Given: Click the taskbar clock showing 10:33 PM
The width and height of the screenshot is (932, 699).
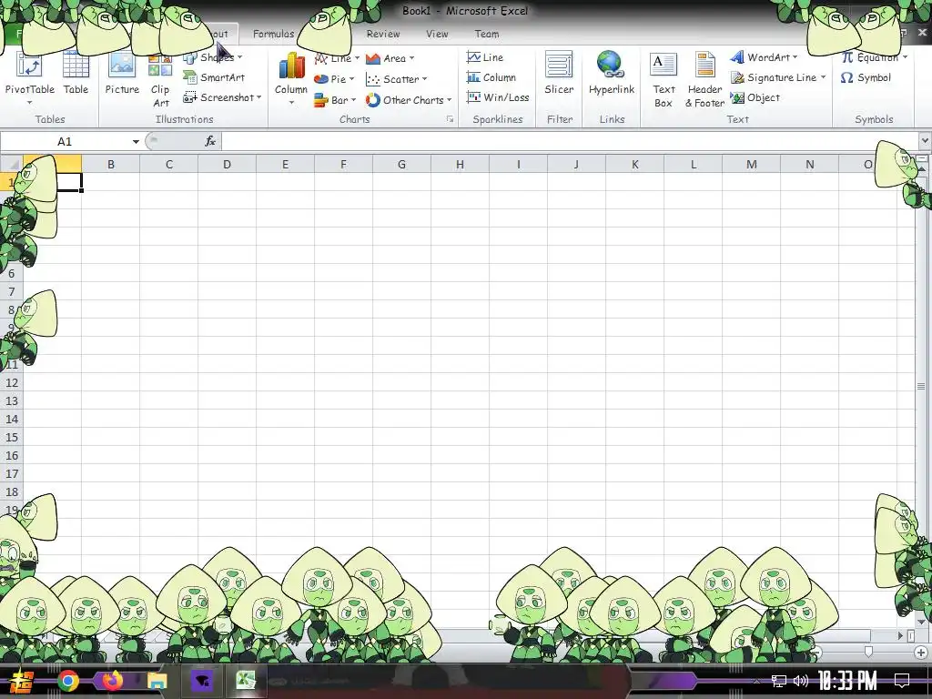Looking at the screenshot, I should (x=847, y=681).
